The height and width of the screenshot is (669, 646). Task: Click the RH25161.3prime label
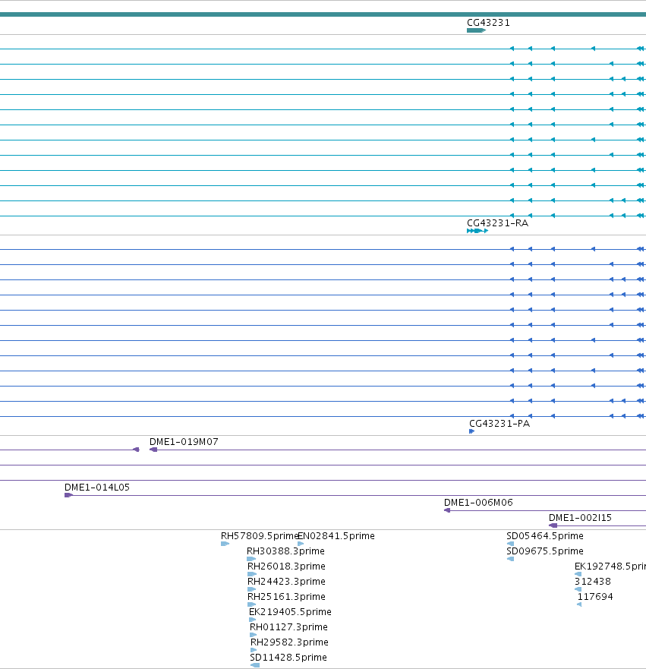pyautogui.click(x=286, y=596)
